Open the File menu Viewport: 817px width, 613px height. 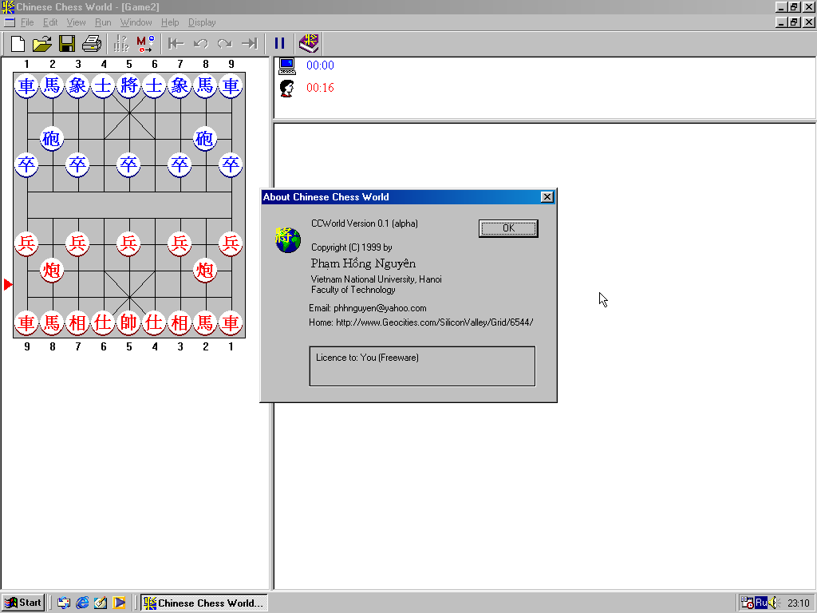point(27,22)
